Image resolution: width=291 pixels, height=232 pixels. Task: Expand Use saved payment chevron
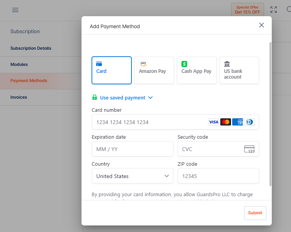150,98
